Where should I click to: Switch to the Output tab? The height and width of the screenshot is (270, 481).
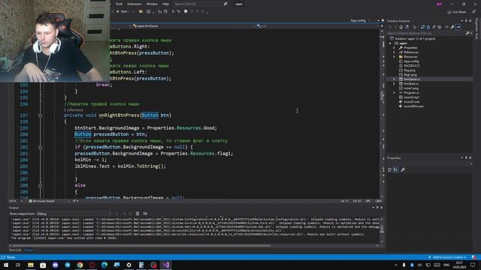tap(29, 250)
